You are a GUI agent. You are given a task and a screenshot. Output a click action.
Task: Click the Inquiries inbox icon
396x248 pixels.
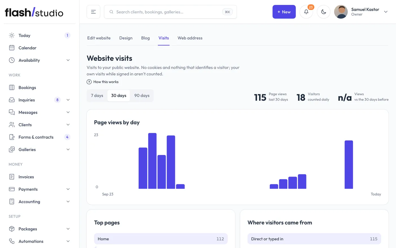coord(12,100)
